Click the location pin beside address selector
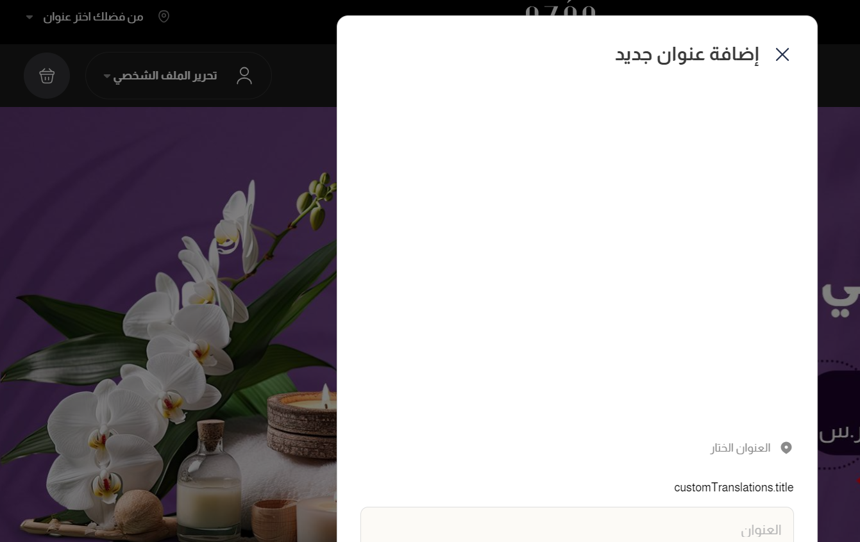This screenshot has width=860, height=542. pos(164,17)
